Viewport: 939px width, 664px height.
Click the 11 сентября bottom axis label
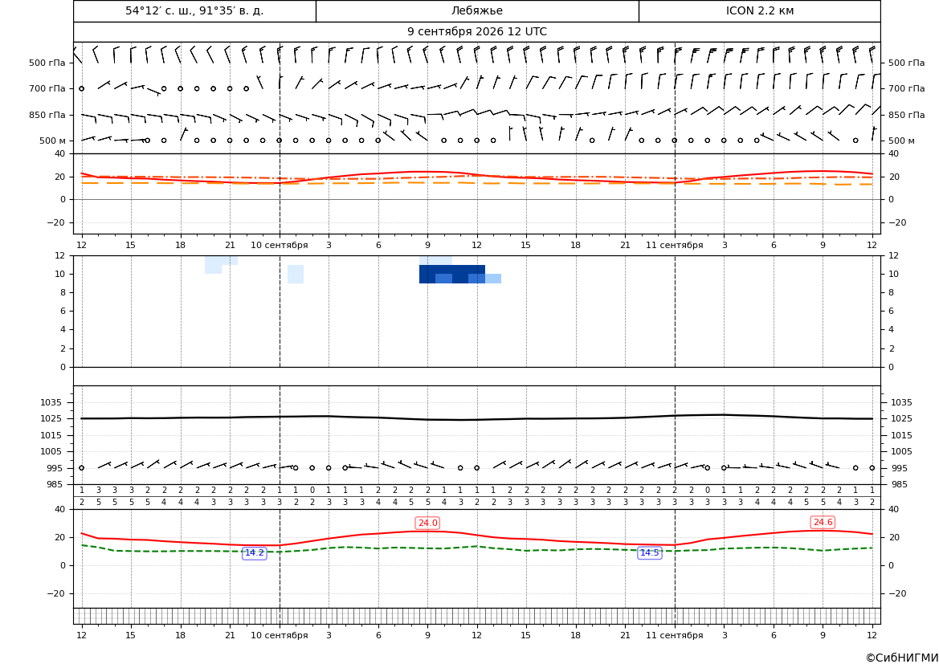[674, 635]
